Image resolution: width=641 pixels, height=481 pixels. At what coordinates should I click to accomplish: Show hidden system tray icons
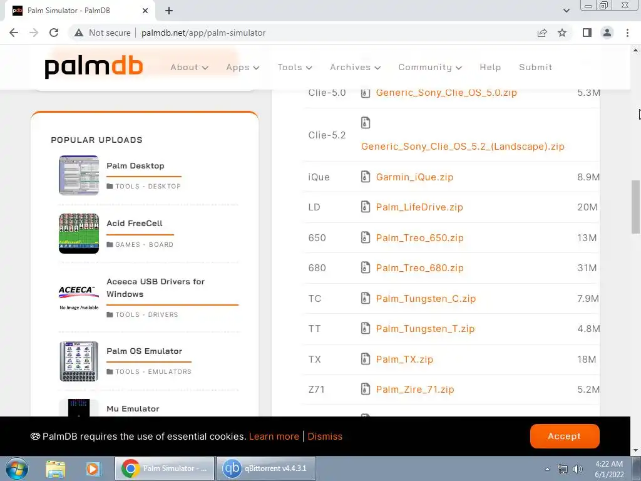pos(547,469)
